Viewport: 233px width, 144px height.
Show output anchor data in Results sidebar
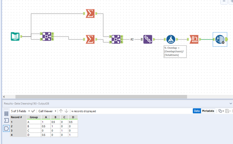pos(6,129)
